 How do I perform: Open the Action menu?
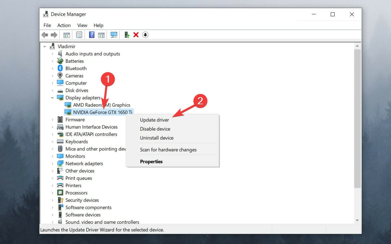point(64,25)
